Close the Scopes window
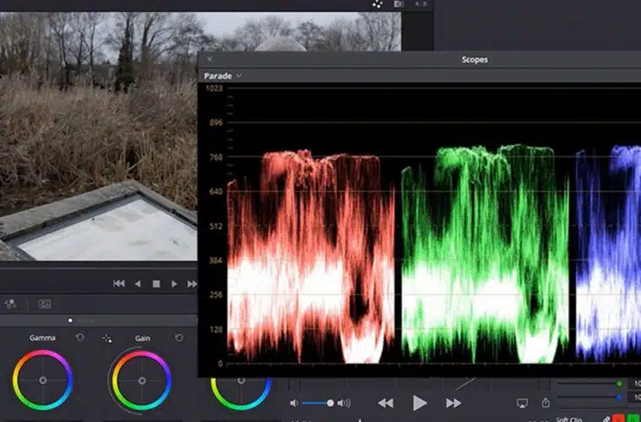Image resolution: width=641 pixels, height=422 pixels. click(x=209, y=59)
